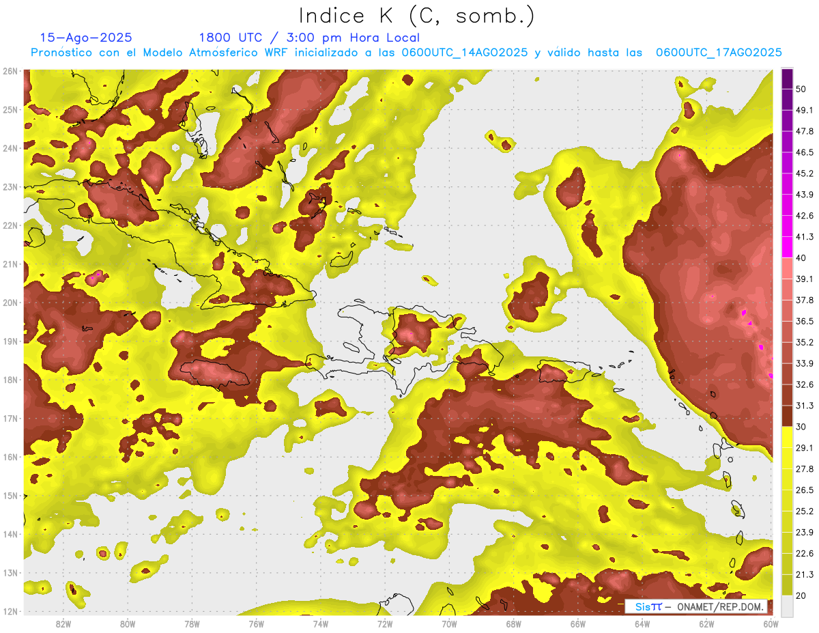This screenshot has width=819, height=633.
Task: Click the latitude label '16N'
Action: click(x=10, y=457)
